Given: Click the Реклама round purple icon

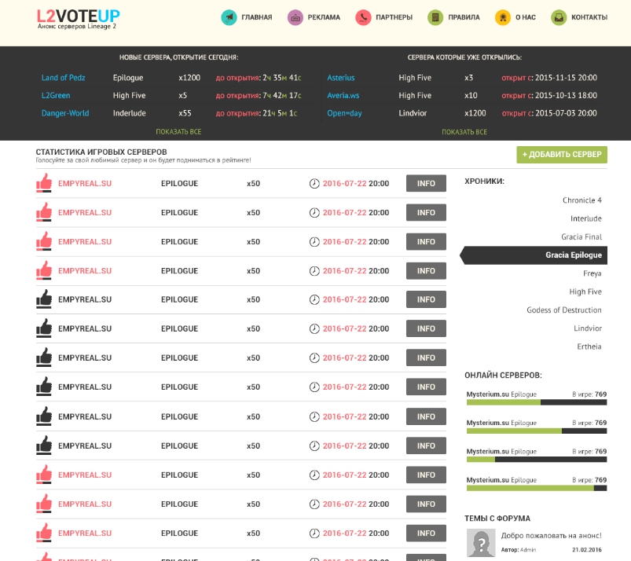Looking at the screenshot, I should (x=295, y=17).
